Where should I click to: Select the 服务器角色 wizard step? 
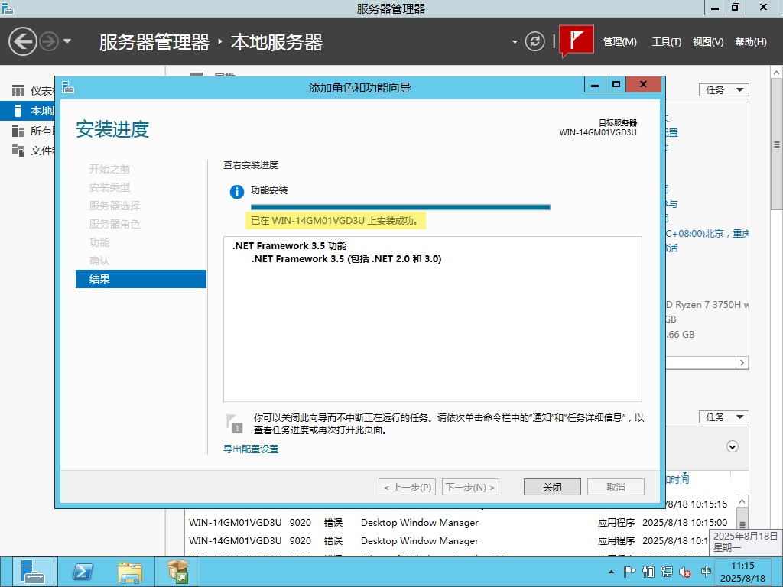point(115,224)
